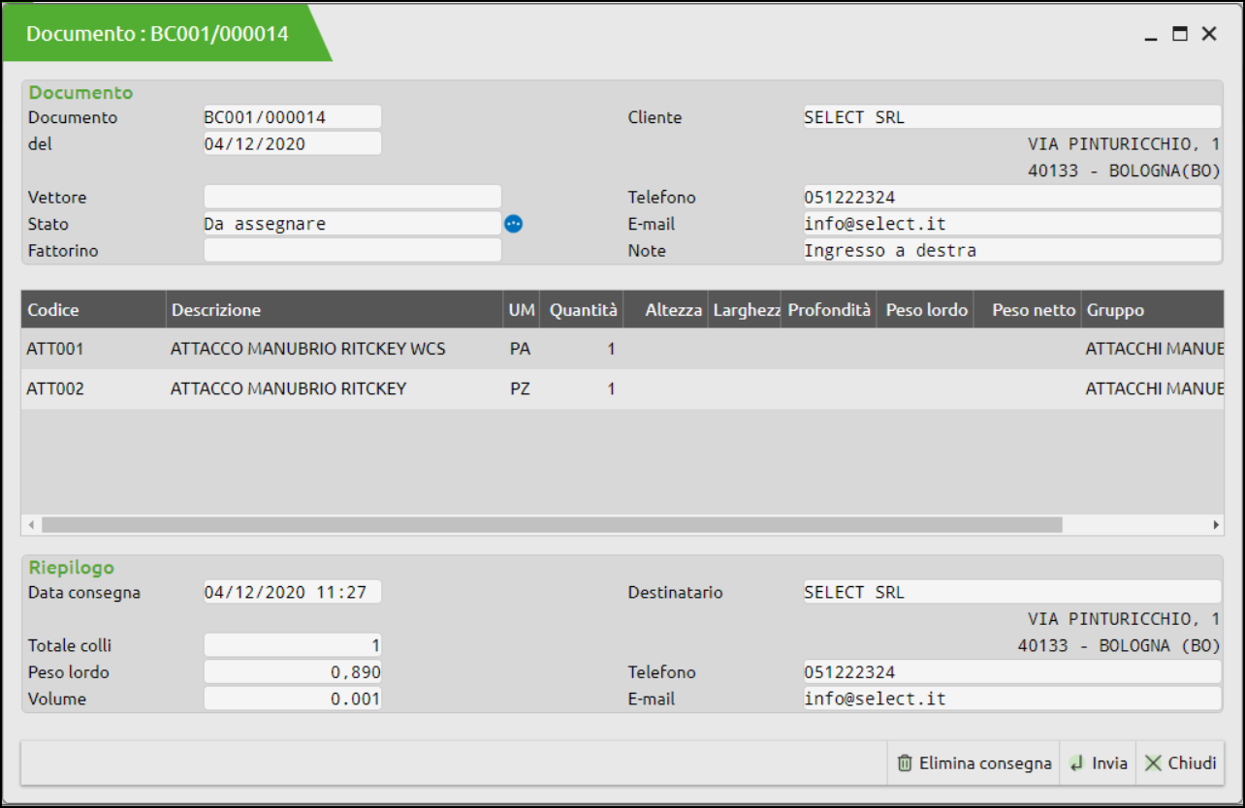The width and height of the screenshot is (1245, 808).
Task: Sort by the Codice column header
Action: 93,310
